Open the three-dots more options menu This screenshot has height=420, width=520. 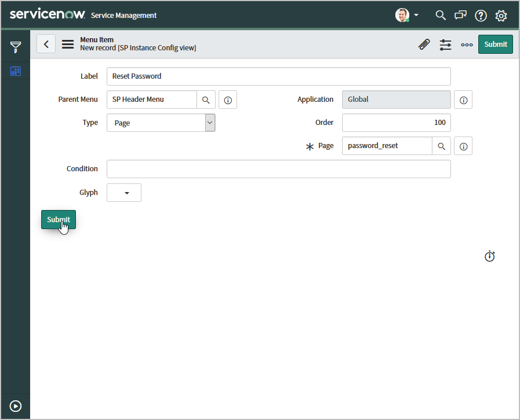click(x=467, y=45)
